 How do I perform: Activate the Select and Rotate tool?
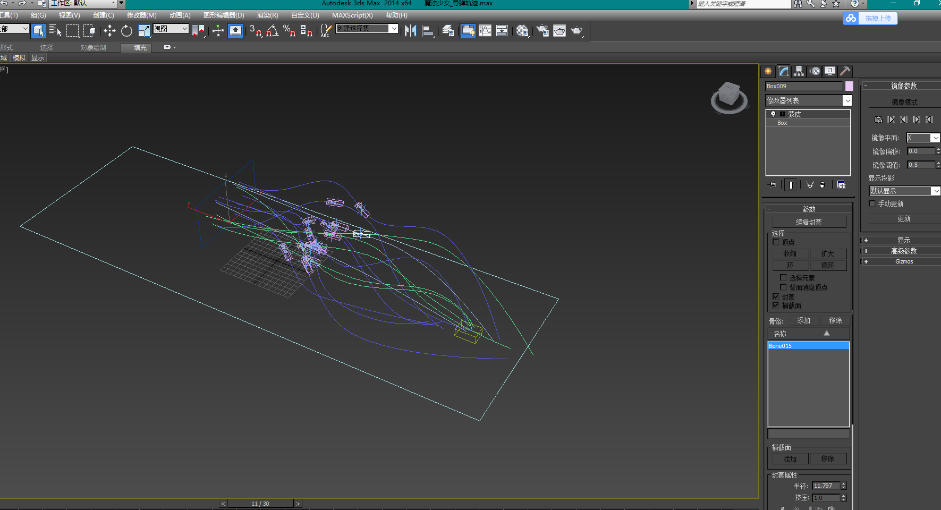coord(126,31)
